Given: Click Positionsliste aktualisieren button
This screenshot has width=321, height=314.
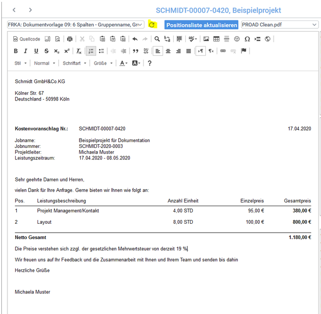Looking at the screenshot, I should point(202,25).
